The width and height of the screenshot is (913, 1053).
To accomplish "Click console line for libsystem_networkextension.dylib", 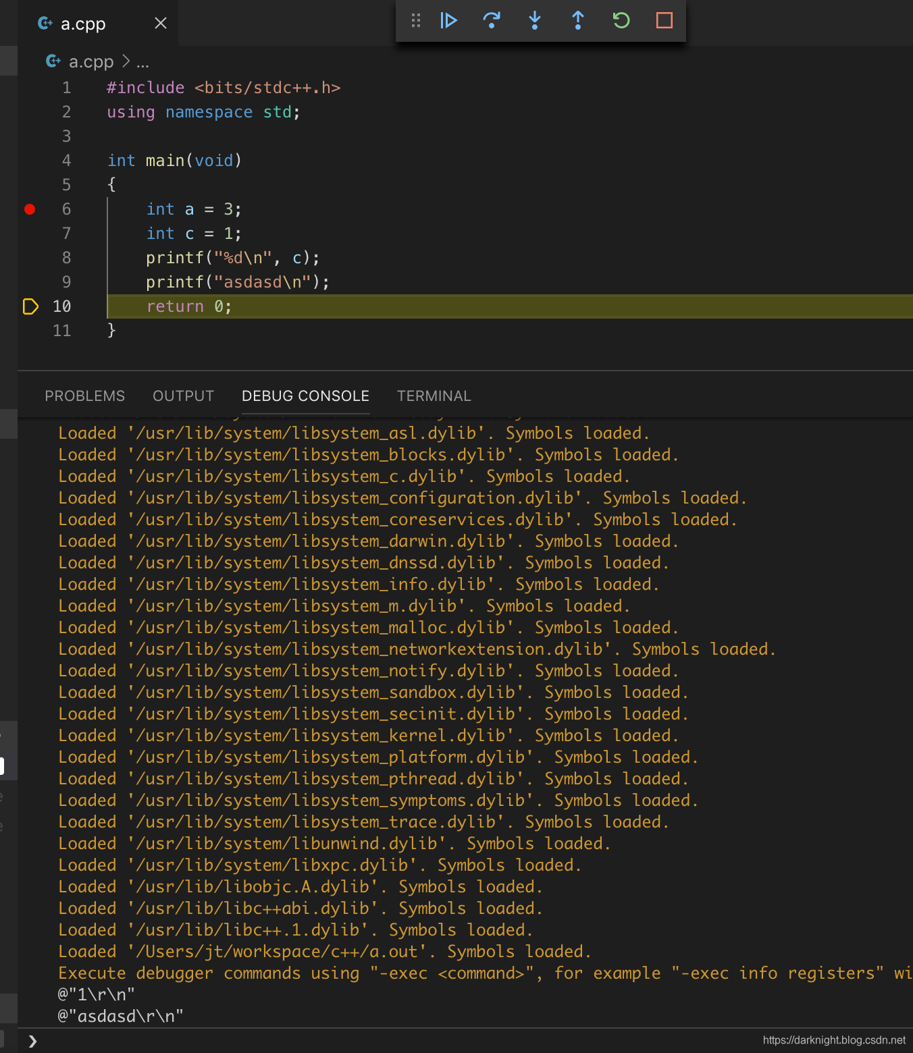I will pos(417,649).
